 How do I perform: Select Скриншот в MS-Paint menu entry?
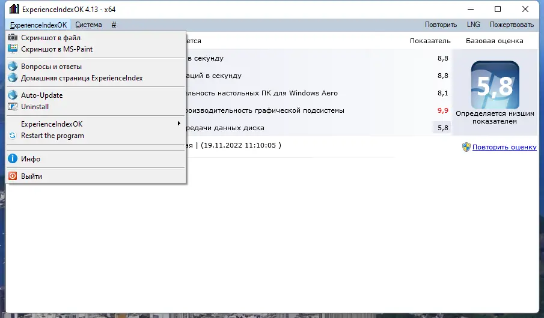coord(96,49)
